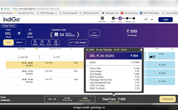Open the NDTV Profit Portfolio bookmark
Image resolution: width=178 pixels, height=110 pixels.
(x=150, y=13)
